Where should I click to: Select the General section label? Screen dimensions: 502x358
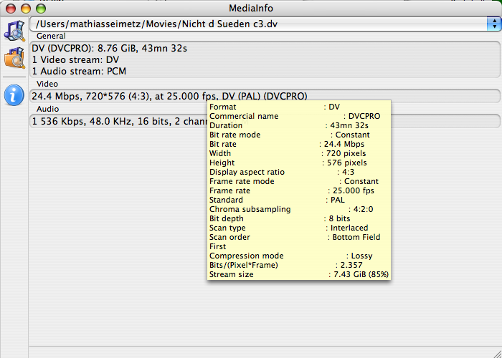51,36
